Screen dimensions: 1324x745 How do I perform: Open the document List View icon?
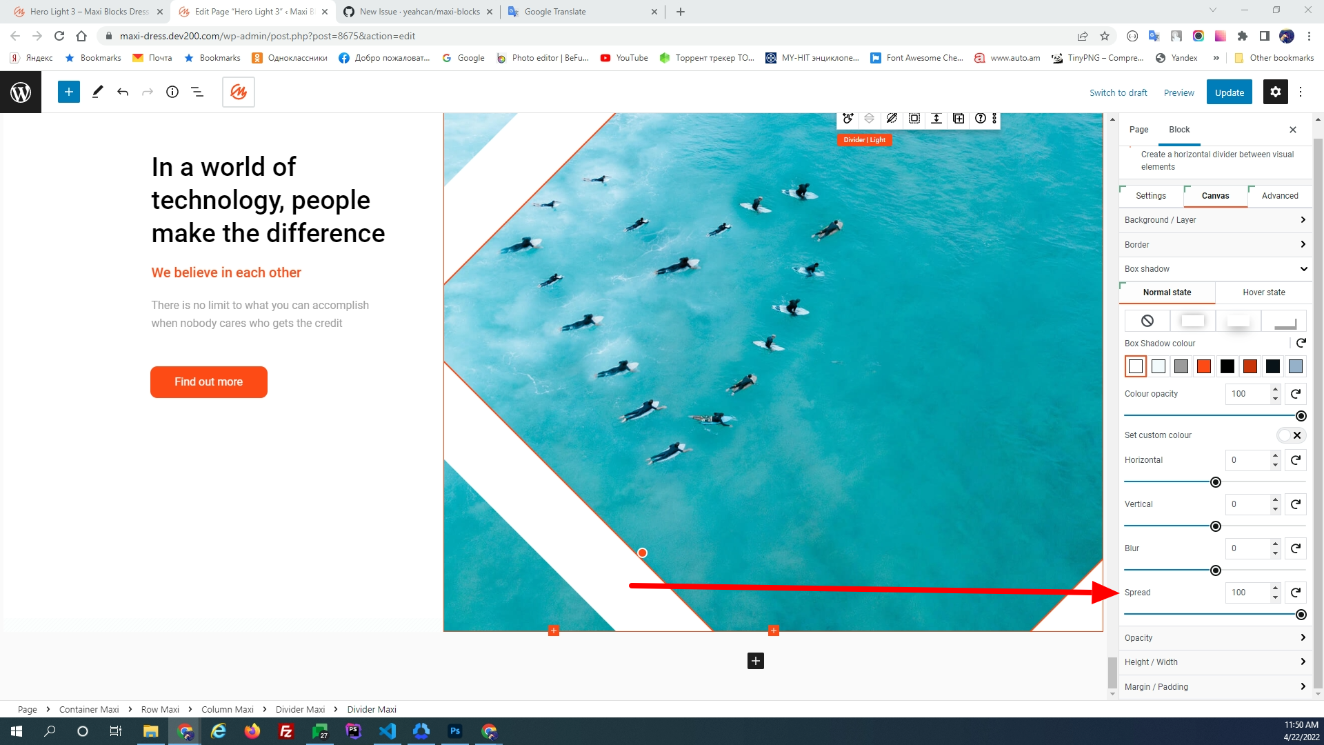click(197, 92)
